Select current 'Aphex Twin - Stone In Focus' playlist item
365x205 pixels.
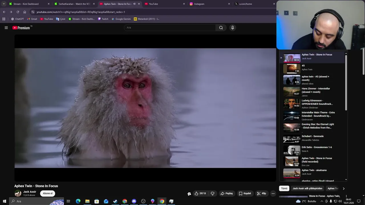click(x=312, y=58)
